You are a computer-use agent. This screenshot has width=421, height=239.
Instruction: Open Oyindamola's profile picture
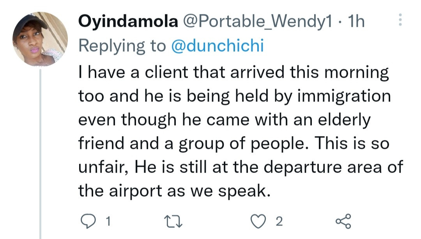click(40, 39)
